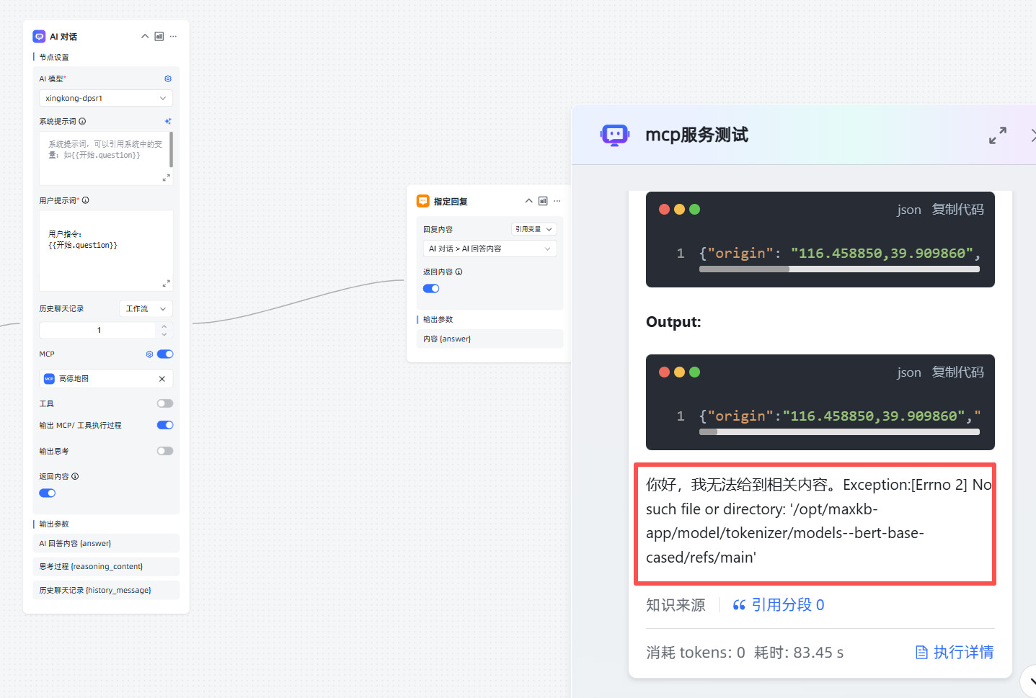Expand the user prompt editor in AI 对话
The width and height of the screenshot is (1036, 698).
pyautogui.click(x=167, y=283)
